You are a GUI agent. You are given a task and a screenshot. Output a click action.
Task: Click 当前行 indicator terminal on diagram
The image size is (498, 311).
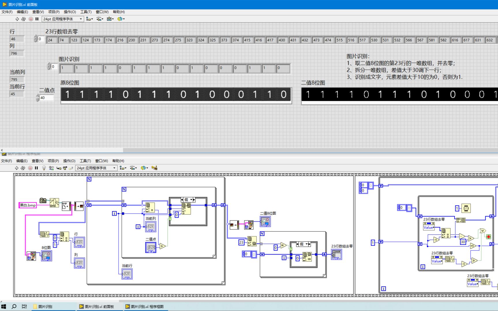click(x=127, y=274)
